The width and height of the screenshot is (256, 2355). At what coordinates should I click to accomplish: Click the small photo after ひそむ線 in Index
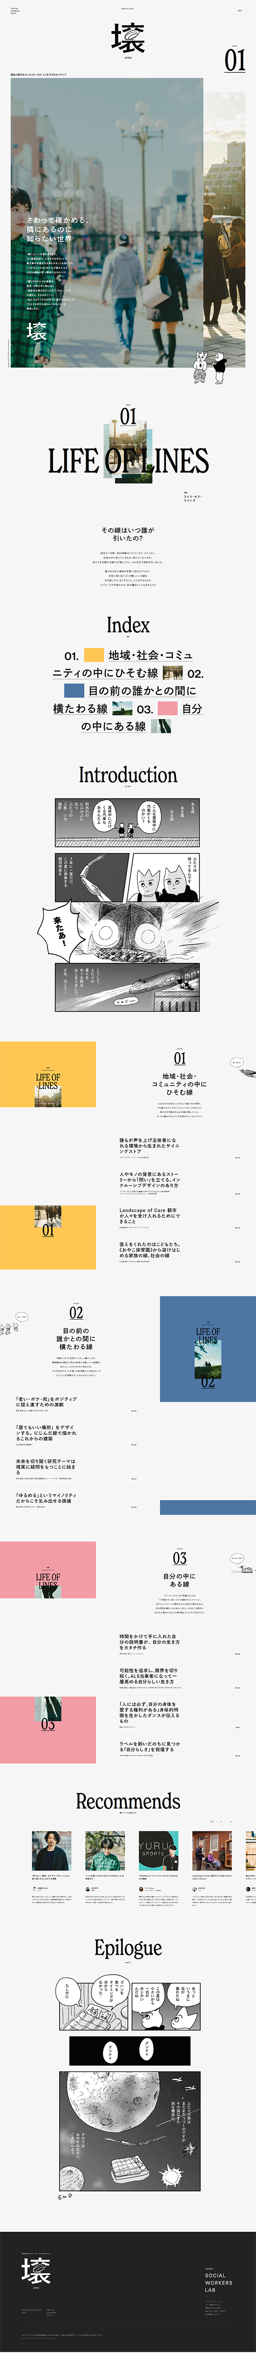(x=173, y=673)
